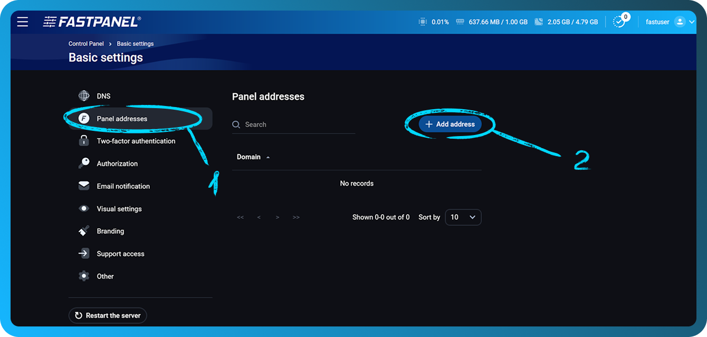Navigate to Control Panel breadcrumb link
This screenshot has width=707, height=337.
point(86,43)
